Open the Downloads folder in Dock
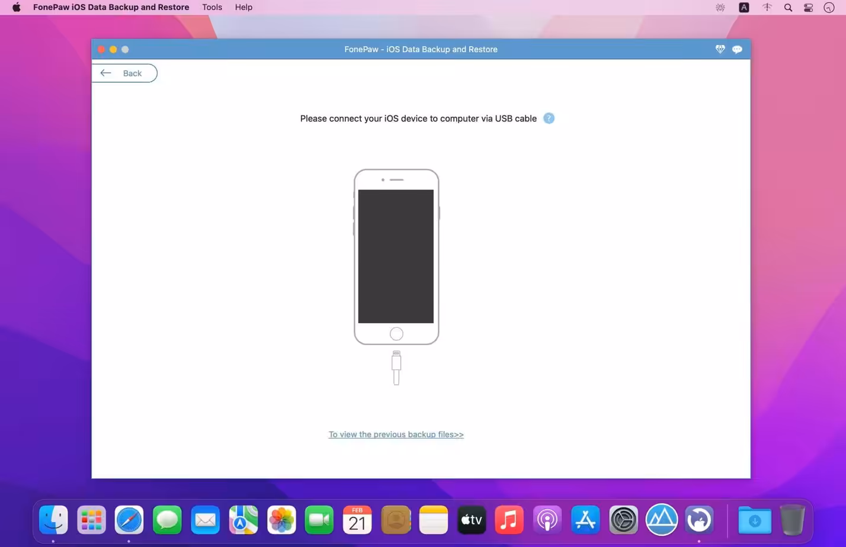Viewport: 846px width, 547px height. point(754,520)
